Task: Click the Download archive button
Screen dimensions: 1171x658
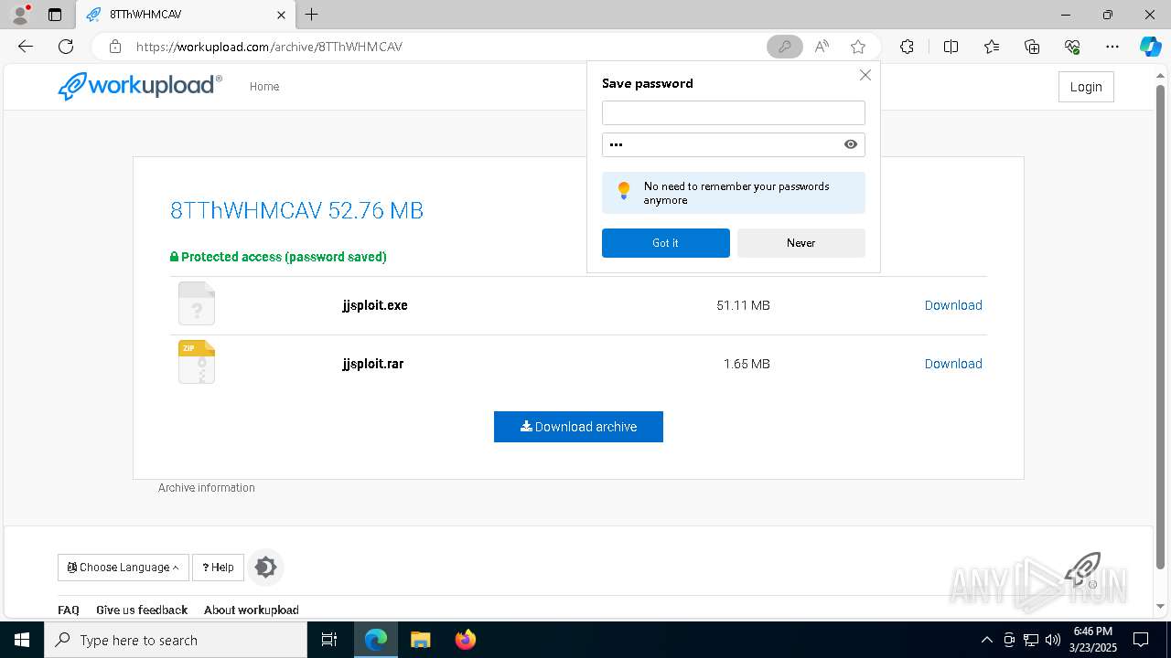Action: pyautogui.click(x=578, y=427)
